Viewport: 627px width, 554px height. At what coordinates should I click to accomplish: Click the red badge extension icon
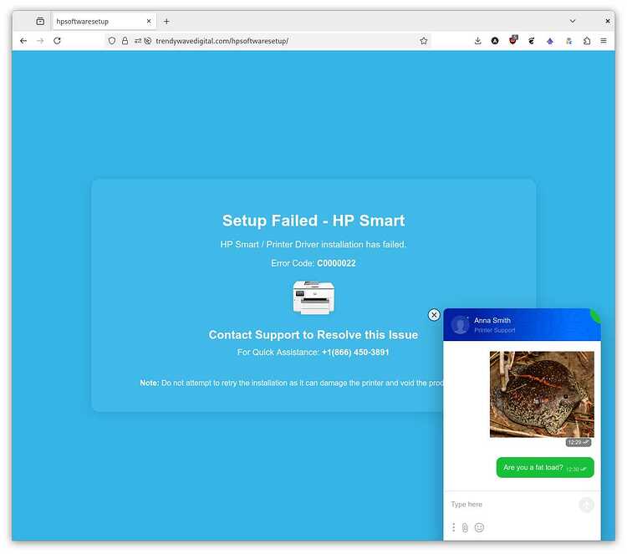coord(513,40)
